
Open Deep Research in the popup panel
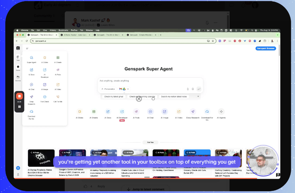point(31,99)
